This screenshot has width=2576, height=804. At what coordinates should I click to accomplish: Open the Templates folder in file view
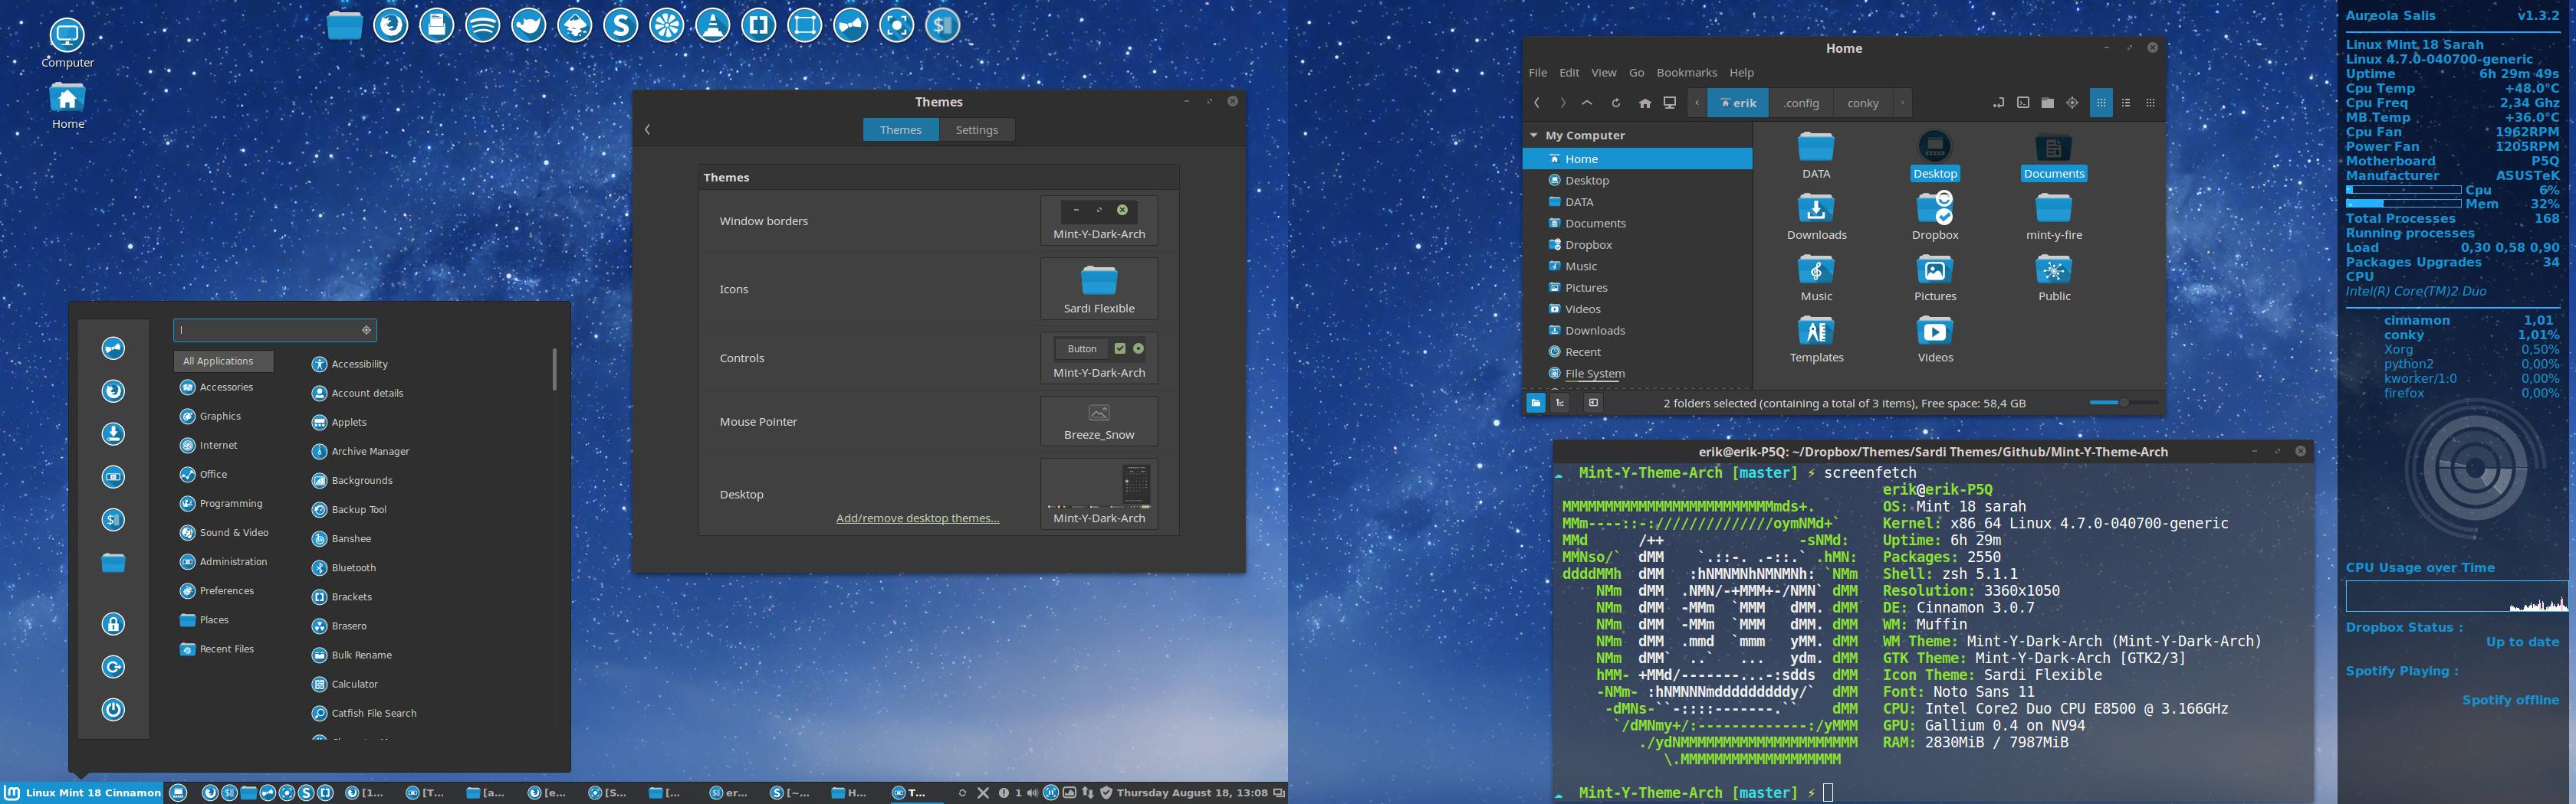[x=1816, y=339]
